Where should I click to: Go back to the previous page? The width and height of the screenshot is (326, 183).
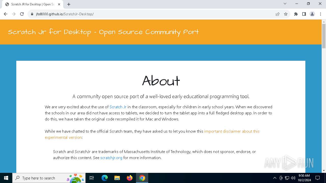click(x=6, y=14)
